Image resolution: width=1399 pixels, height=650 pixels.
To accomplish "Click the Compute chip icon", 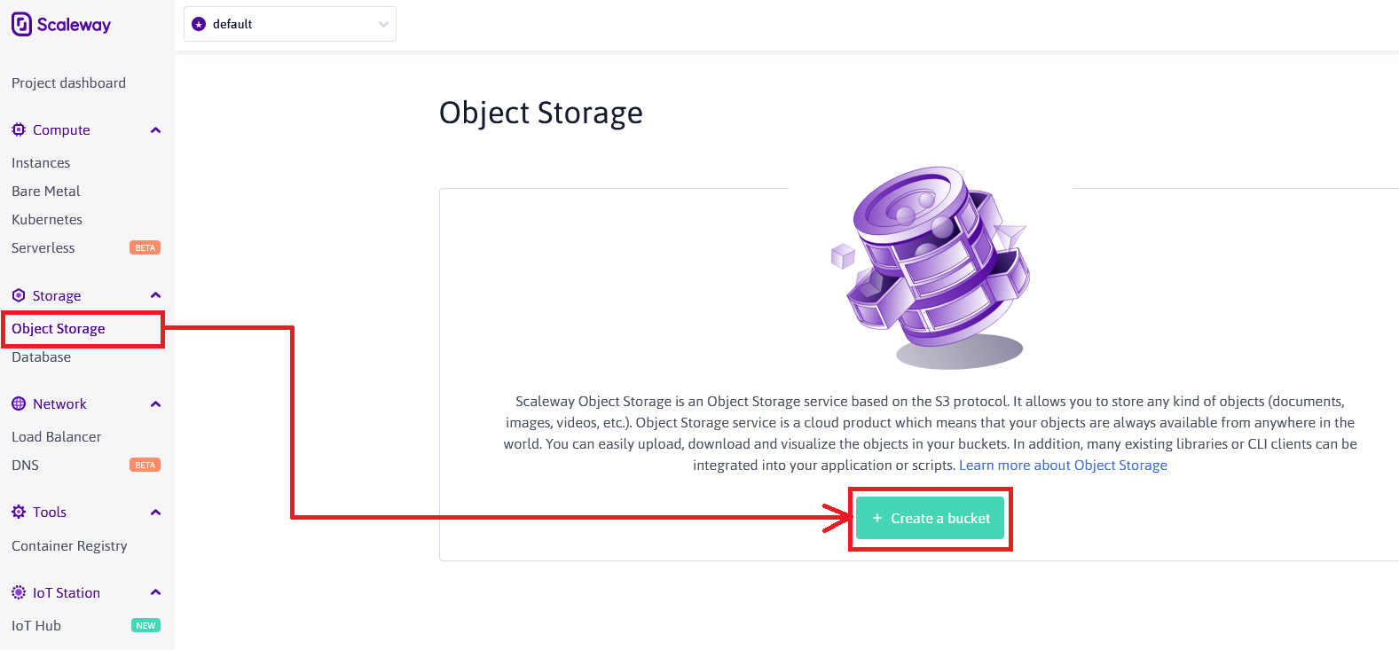I will pos(19,129).
